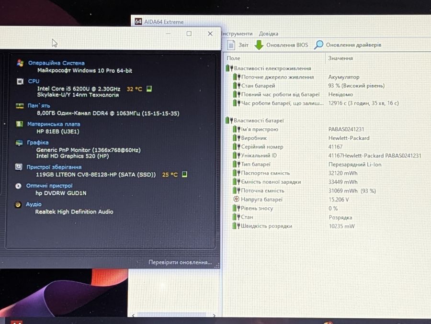Image resolution: width=431 pixels, height=324 pixels.
Task: Click the green icon next to 32 °C
Action: click(x=149, y=89)
